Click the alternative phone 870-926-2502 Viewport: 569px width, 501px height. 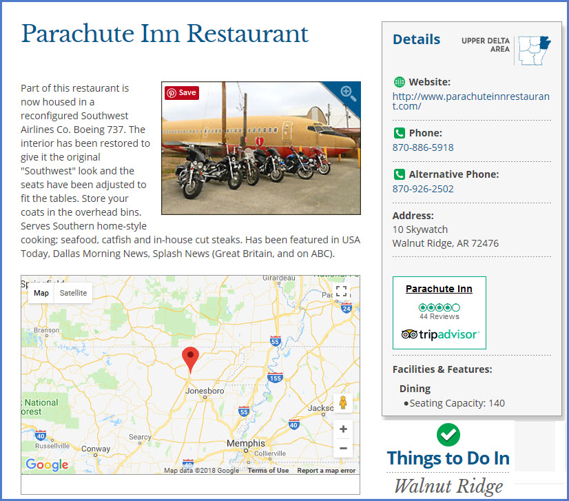[x=423, y=189]
